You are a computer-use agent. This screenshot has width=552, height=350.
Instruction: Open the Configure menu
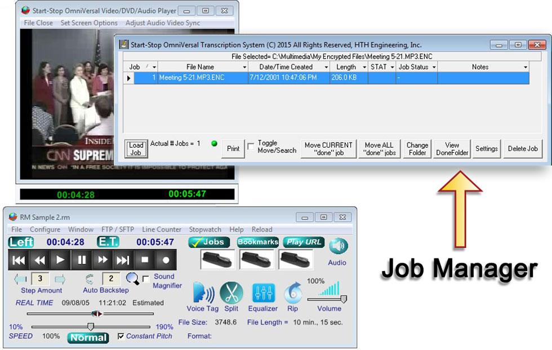coord(45,229)
